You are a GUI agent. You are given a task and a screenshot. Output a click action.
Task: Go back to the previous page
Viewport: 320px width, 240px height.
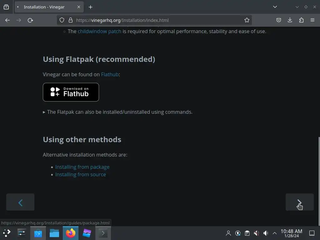point(7,20)
